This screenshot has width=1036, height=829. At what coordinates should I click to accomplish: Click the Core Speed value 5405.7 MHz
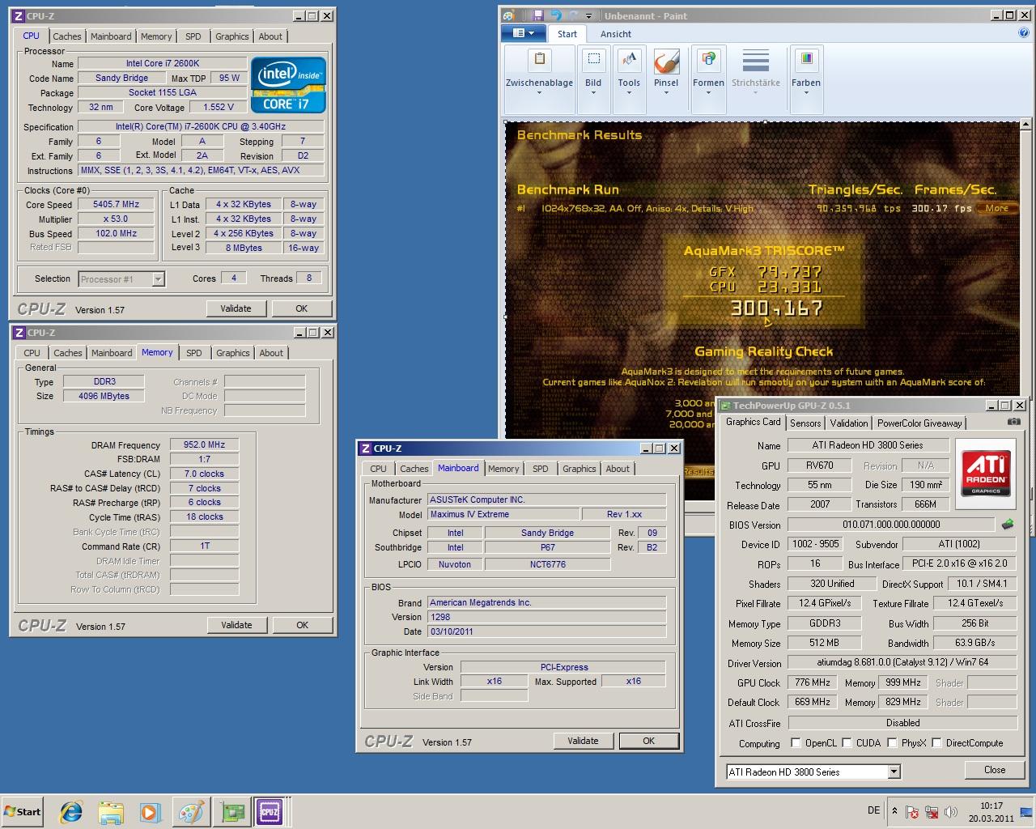[x=116, y=205]
